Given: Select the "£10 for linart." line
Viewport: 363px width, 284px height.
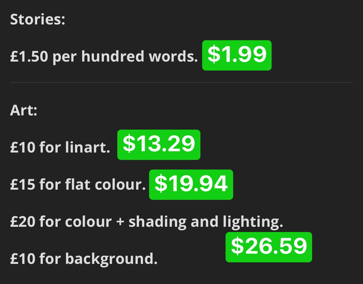Looking at the screenshot, I should click(x=60, y=148).
